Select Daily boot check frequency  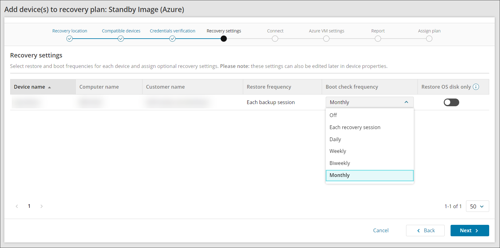coord(370,139)
